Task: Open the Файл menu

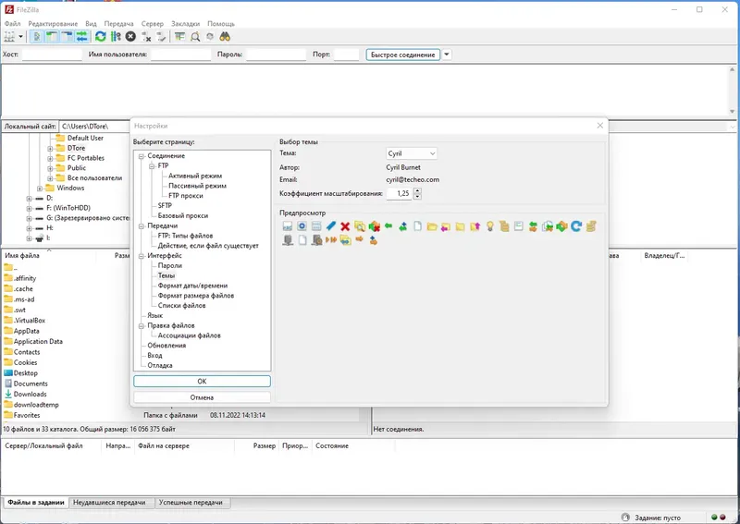Action: point(12,24)
